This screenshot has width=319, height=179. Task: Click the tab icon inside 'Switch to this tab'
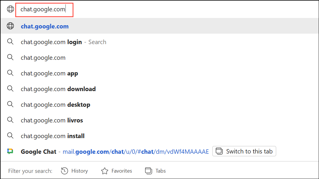(x=219, y=151)
